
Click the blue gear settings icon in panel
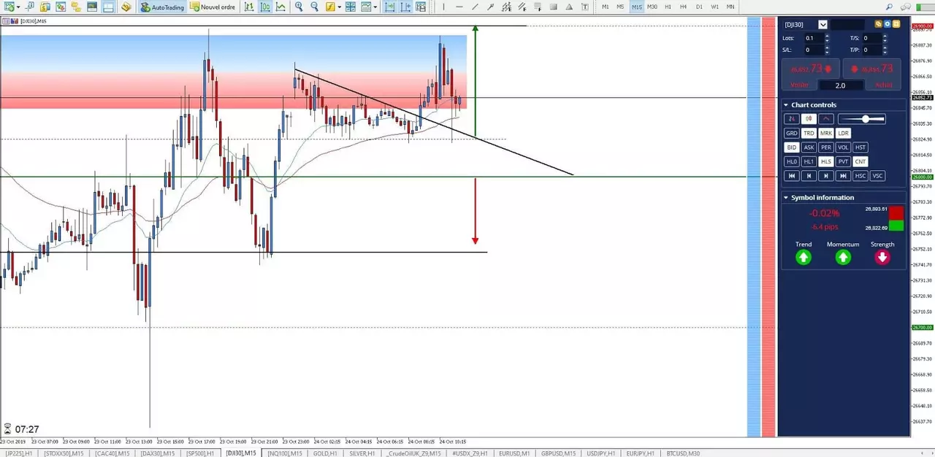coord(888,24)
